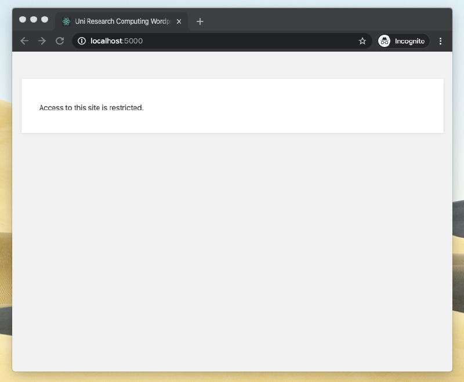Click the Incognito profile badge

[x=385, y=41]
